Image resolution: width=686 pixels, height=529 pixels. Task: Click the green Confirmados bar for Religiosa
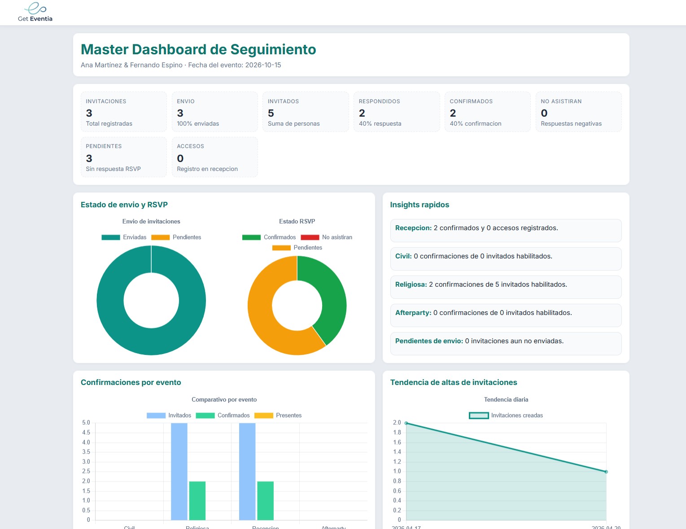[x=197, y=501]
